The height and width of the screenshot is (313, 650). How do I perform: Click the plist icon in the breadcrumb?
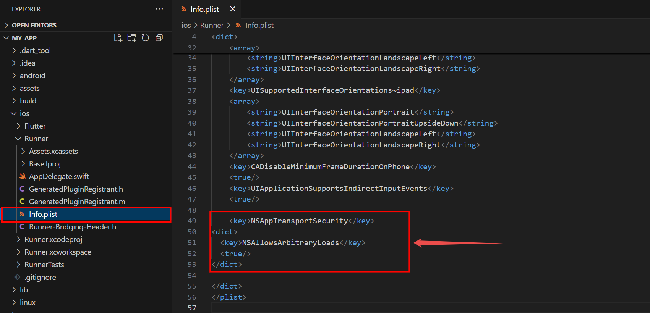tap(238, 25)
